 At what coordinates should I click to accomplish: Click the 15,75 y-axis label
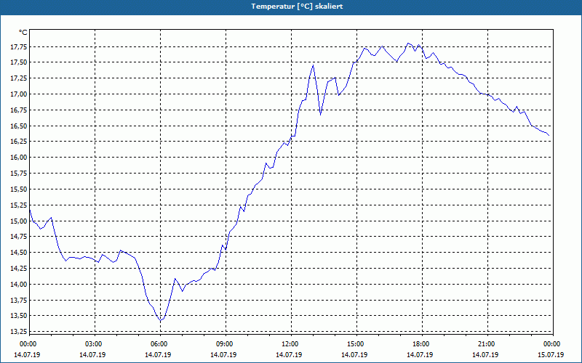point(18,174)
